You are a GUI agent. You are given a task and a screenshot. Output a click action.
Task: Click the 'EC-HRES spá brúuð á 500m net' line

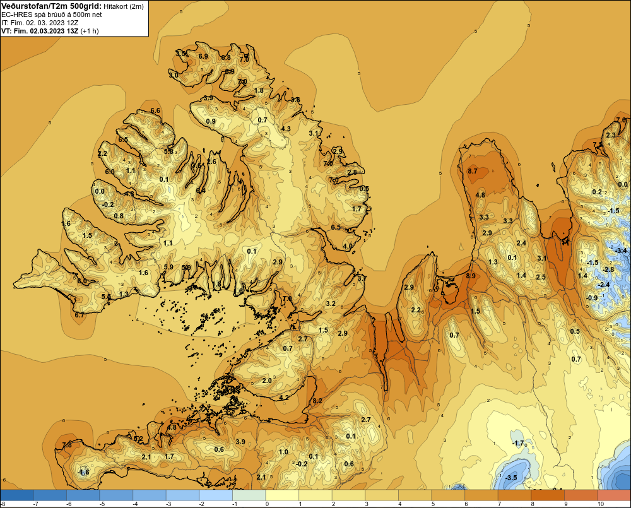pos(52,15)
